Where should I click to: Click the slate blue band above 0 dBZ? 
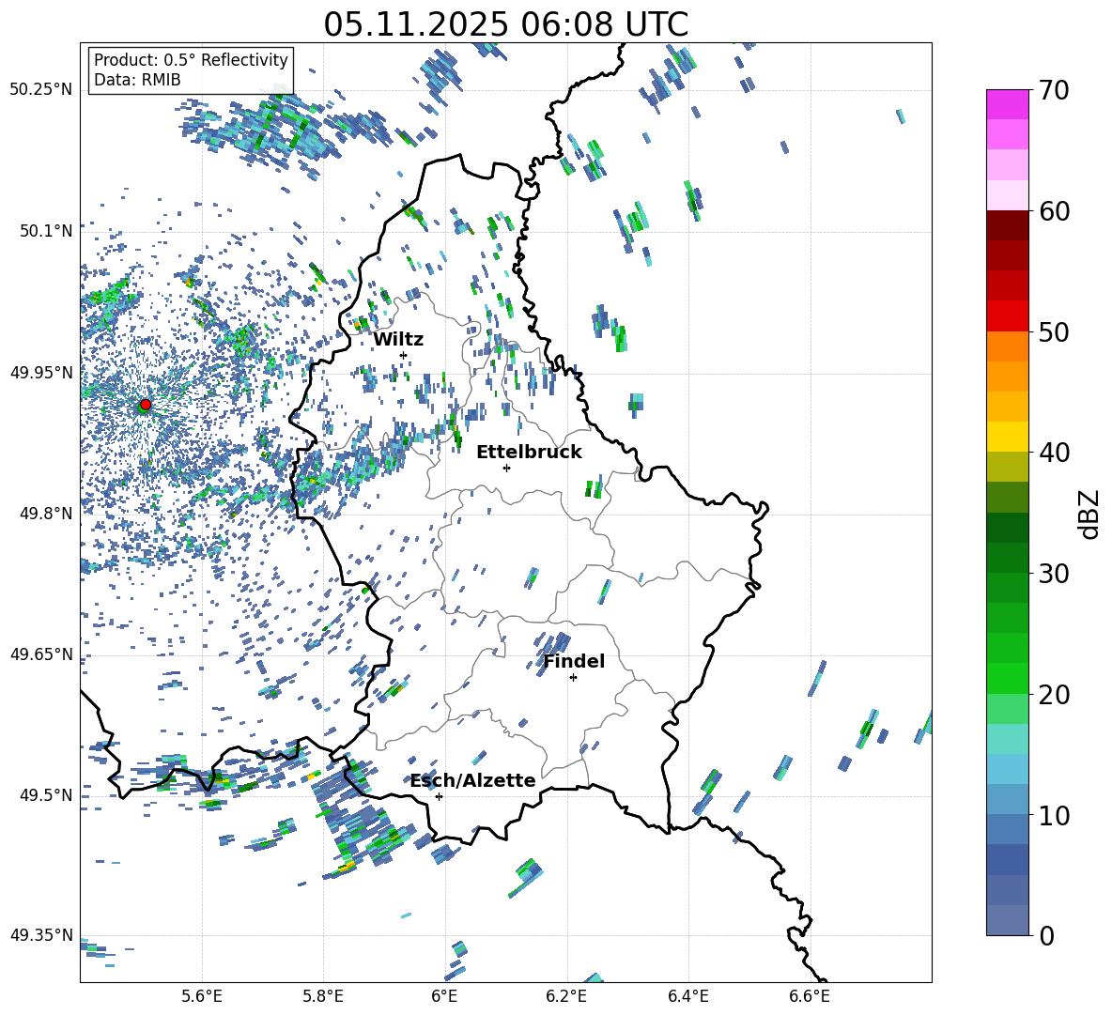point(1007,920)
